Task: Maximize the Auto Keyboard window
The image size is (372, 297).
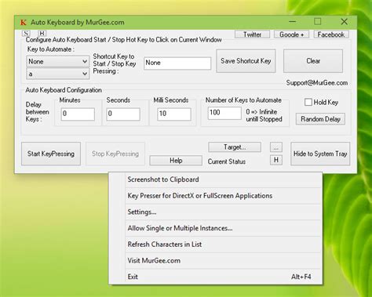Action: tap(318, 22)
